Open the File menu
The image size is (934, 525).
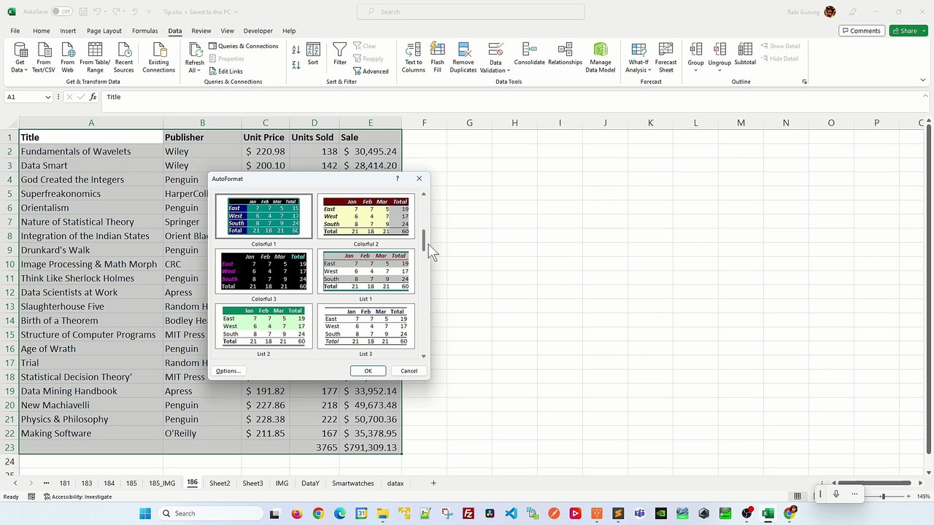pos(15,31)
